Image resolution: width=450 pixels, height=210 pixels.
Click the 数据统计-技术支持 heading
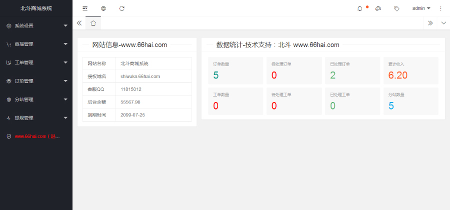tap(278, 45)
